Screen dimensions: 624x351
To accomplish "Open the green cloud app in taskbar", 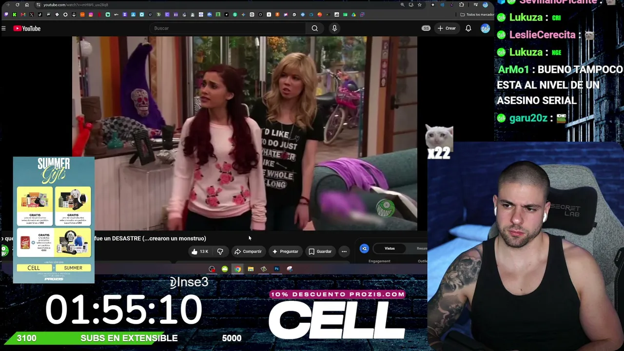I will click(x=225, y=269).
